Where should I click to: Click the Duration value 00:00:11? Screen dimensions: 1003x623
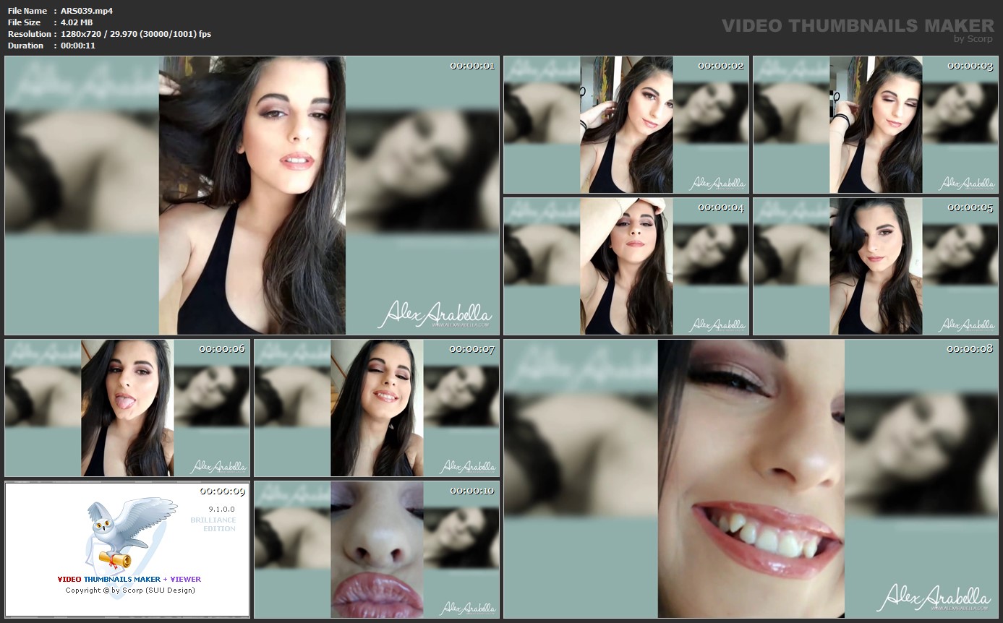(78, 46)
